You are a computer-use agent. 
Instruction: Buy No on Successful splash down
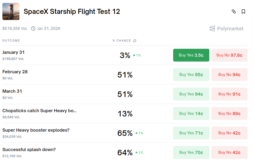pos(229,152)
